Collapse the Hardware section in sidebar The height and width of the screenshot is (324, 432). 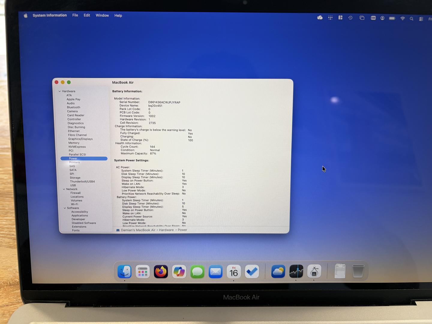tap(59, 91)
